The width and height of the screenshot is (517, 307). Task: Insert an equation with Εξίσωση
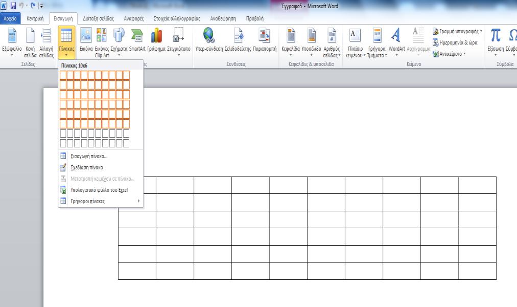pos(496,42)
